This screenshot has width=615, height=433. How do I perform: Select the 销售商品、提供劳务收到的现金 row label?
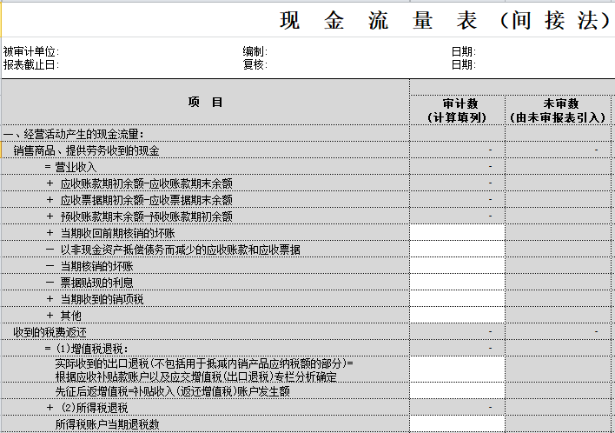[86, 150]
